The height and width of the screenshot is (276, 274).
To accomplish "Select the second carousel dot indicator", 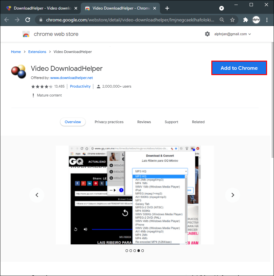I will pos(131,251).
